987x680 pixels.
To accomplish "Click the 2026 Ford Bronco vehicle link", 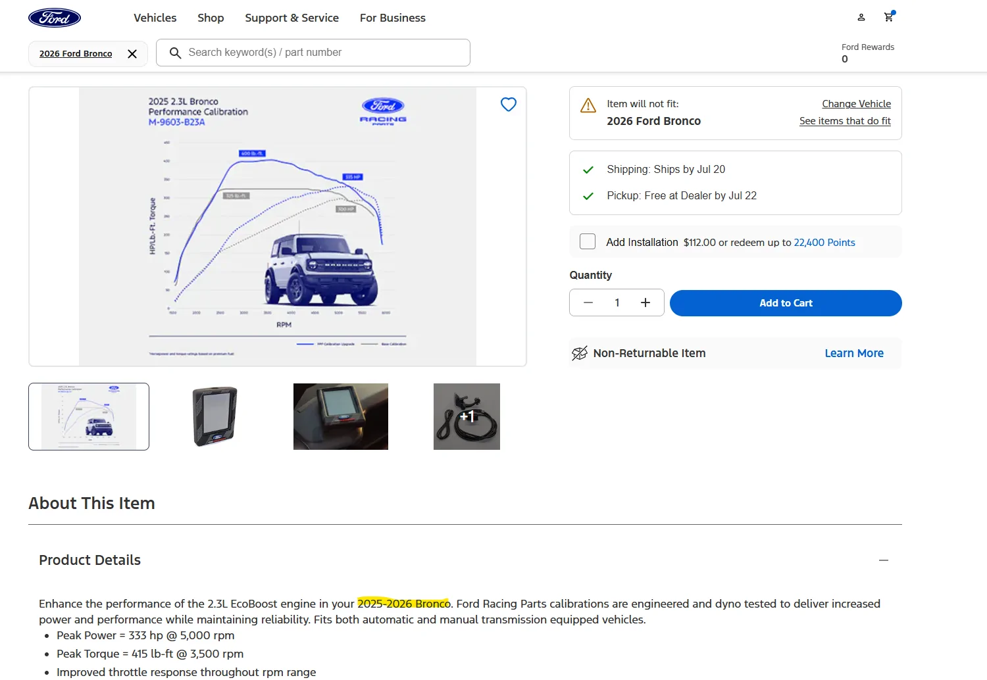I will point(76,54).
